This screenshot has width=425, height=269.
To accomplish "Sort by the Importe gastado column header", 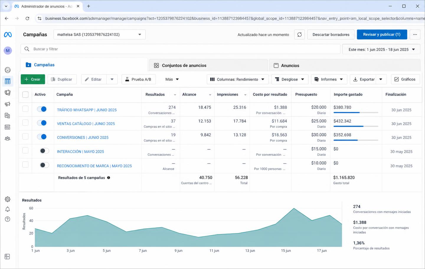I will 348,94.
